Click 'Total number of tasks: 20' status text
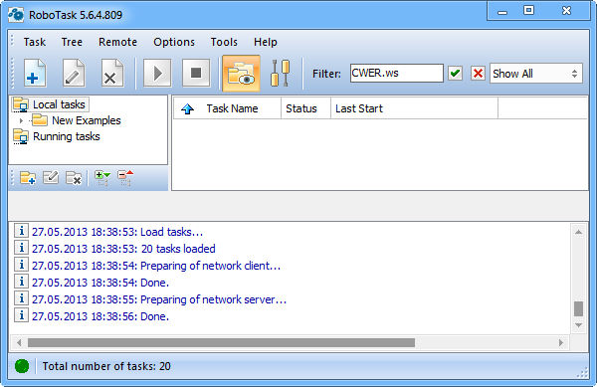The height and width of the screenshot is (387, 597). tap(106, 366)
